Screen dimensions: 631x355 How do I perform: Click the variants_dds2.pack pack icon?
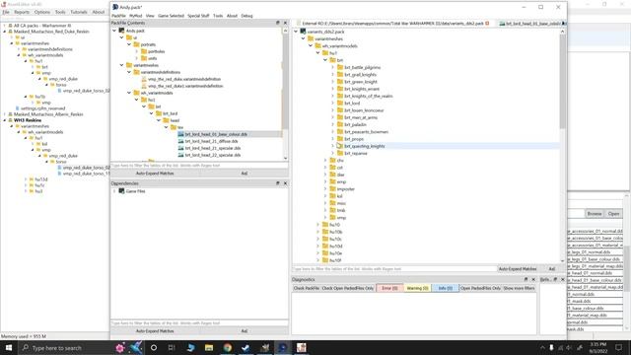[303, 32]
